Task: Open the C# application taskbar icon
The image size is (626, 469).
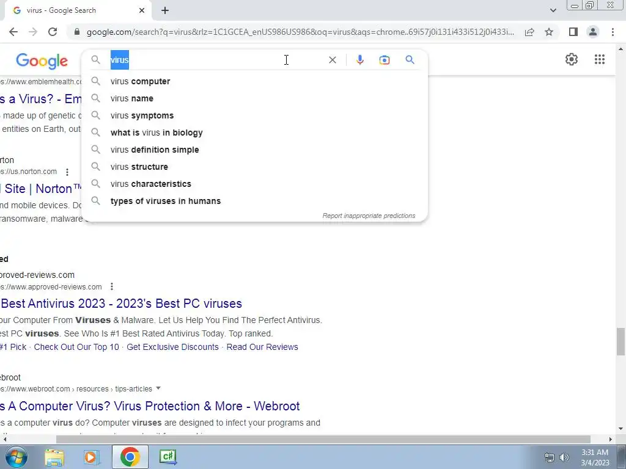Action: point(168,457)
